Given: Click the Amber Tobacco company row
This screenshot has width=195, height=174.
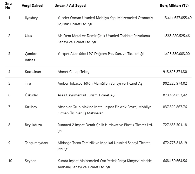Looking at the screenshot, I should click(x=100, y=83).
